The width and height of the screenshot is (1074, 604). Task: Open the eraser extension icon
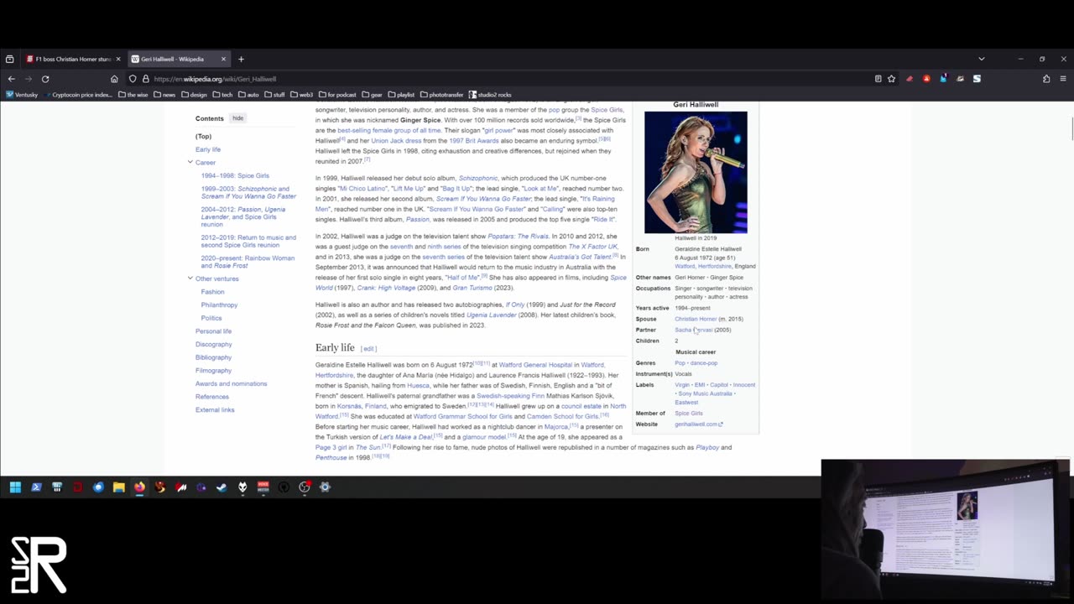(x=910, y=79)
